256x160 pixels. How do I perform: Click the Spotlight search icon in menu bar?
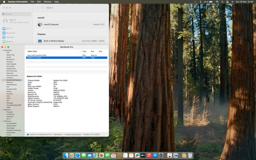coord(222,2)
